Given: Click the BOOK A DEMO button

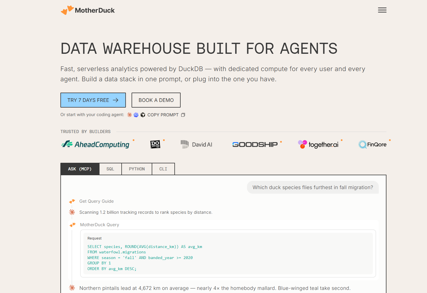Looking at the screenshot, I should (x=156, y=100).
